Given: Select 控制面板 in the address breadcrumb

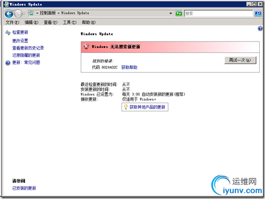Looking at the screenshot, I should point(48,13).
